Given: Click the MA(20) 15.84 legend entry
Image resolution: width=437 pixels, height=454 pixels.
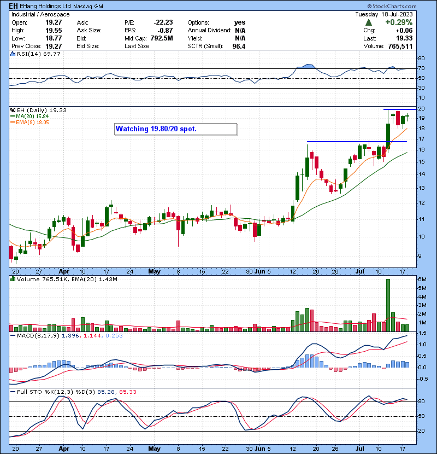Looking at the screenshot, I should (30, 117).
